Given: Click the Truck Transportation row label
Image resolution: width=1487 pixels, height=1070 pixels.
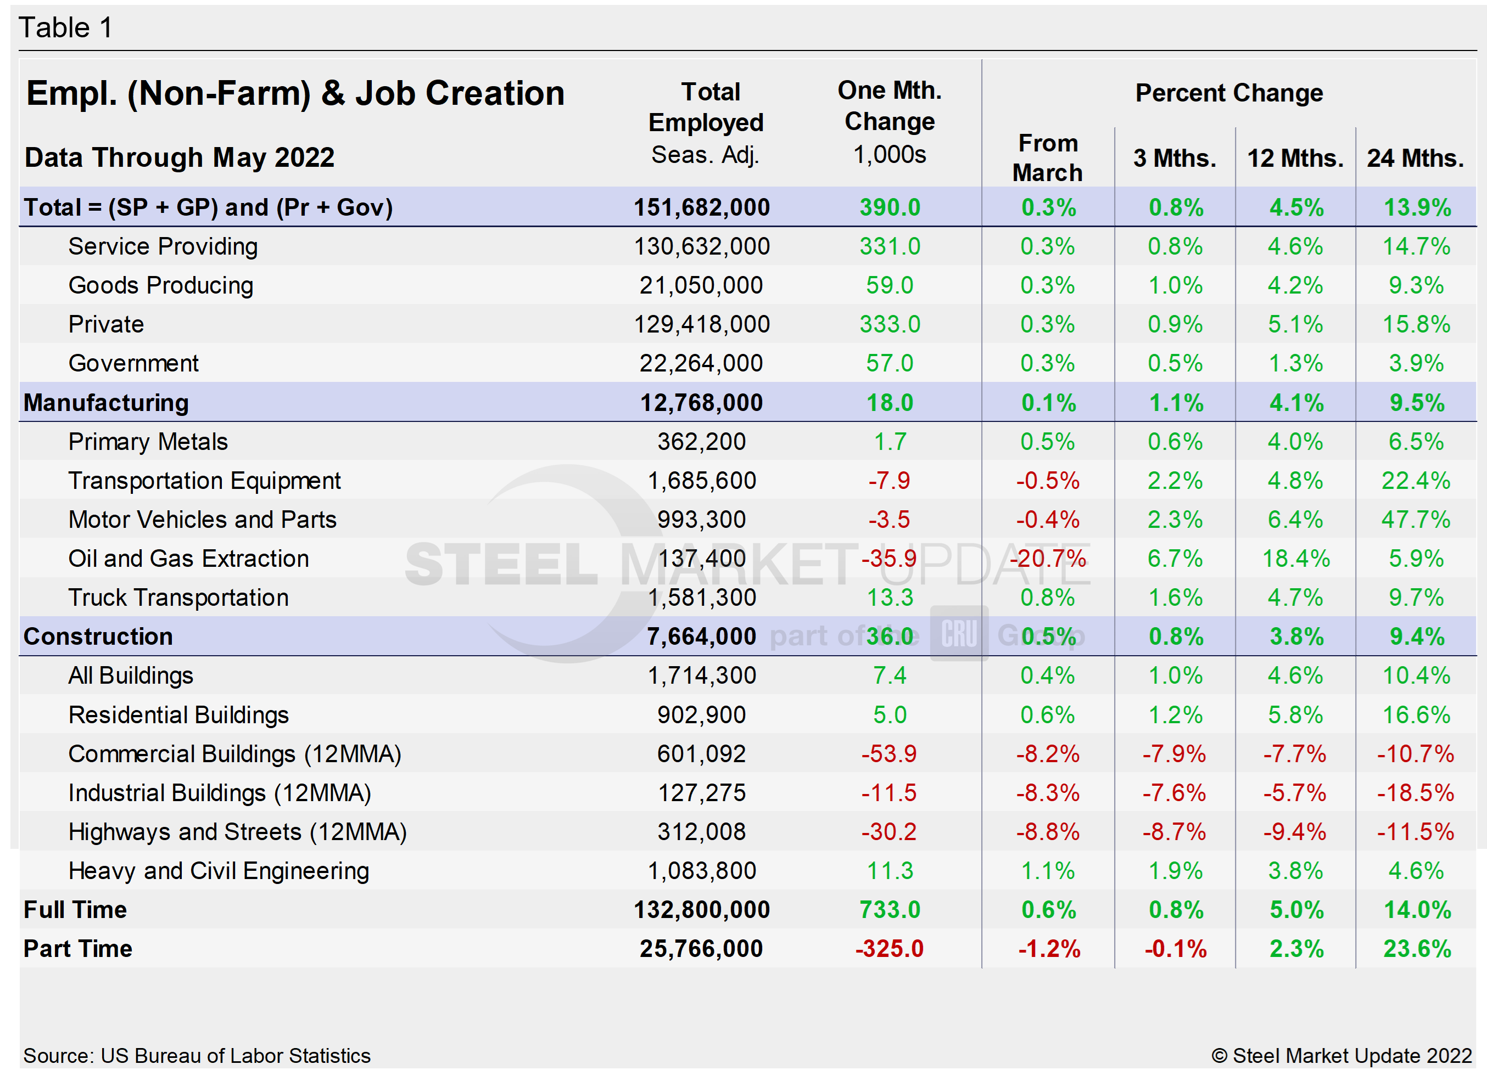Looking at the screenshot, I should pos(178,598).
